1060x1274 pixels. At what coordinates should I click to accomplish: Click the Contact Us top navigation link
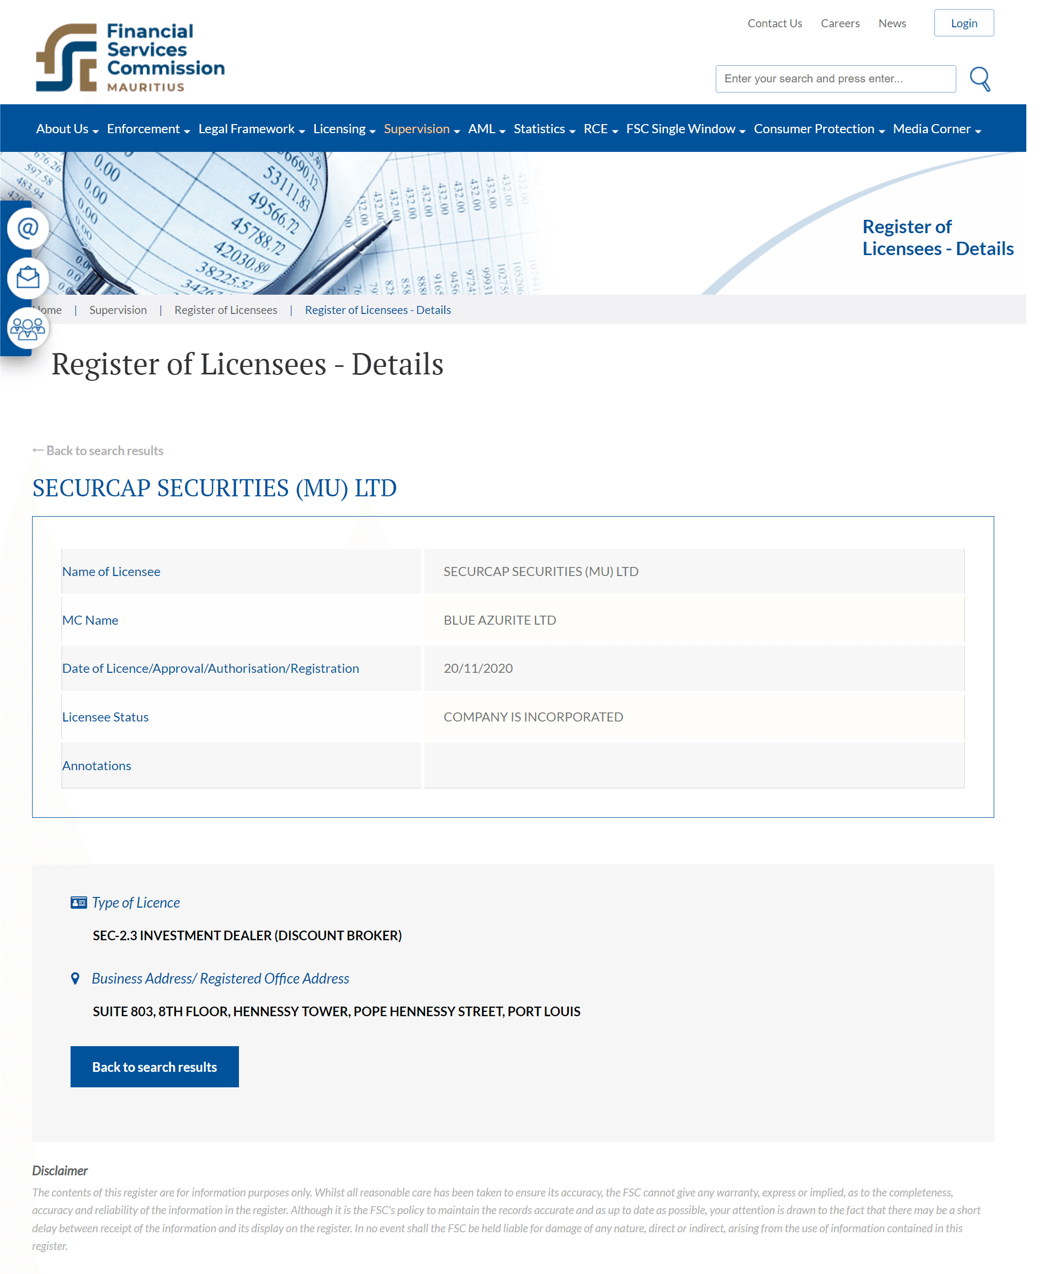click(775, 22)
